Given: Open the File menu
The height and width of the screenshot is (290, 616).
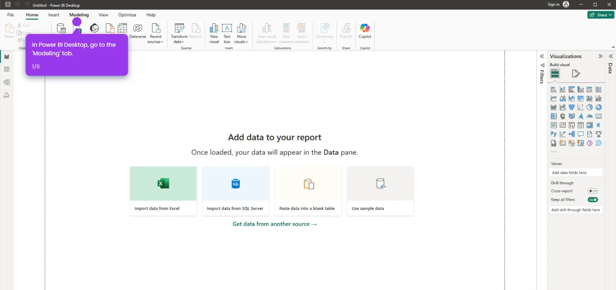Looking at the screenshot, I should (x=11, y=15).
